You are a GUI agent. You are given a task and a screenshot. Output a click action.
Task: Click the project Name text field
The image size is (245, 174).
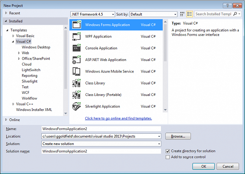click(101, 129)
